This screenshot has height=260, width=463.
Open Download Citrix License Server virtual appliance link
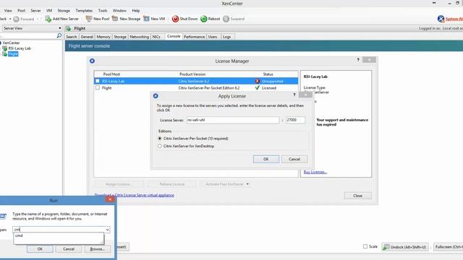[134, 195]
